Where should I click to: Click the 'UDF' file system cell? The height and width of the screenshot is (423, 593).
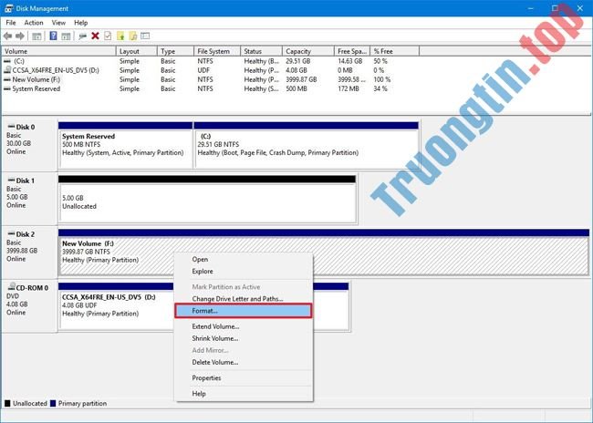pos(203,70)
